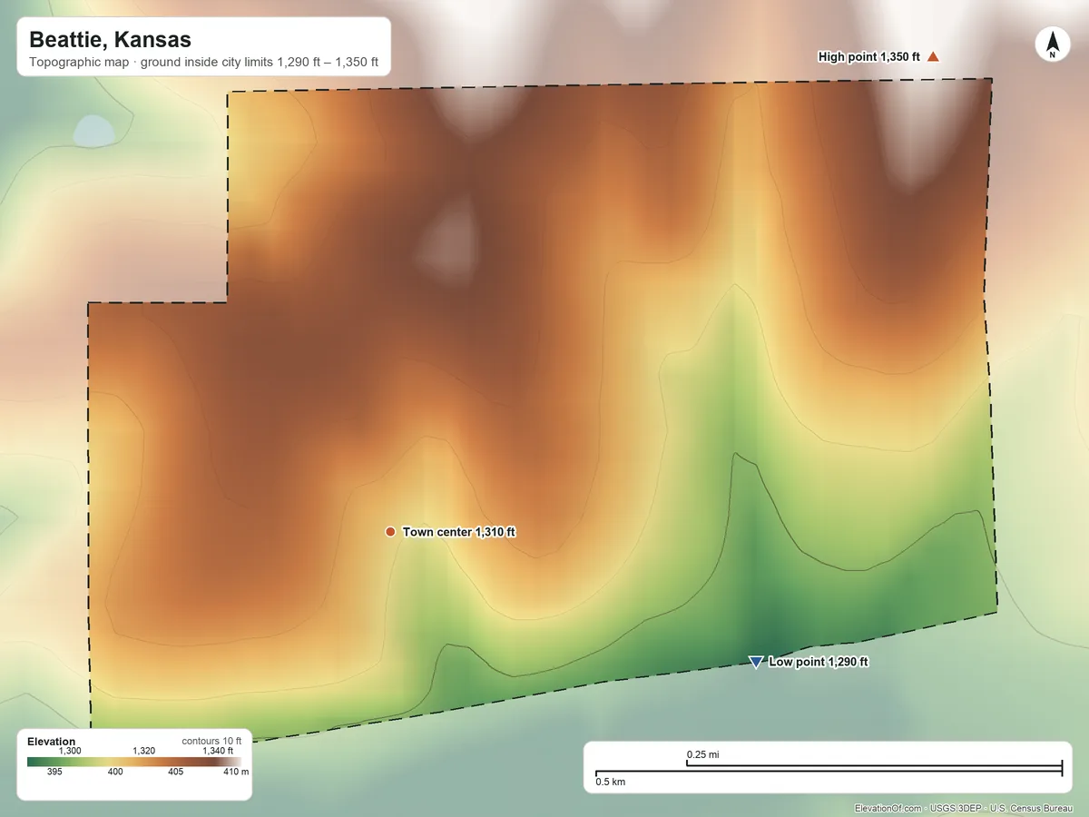Click the 'Beattie, Kansas' map title
1089x817 pixels.
click(x=110, y=40)
